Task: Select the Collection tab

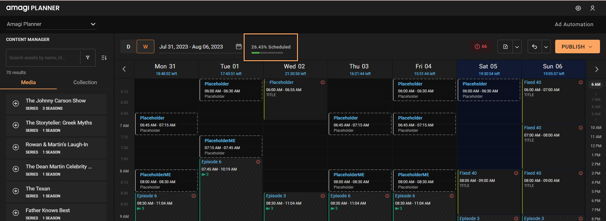Action: 85,82
